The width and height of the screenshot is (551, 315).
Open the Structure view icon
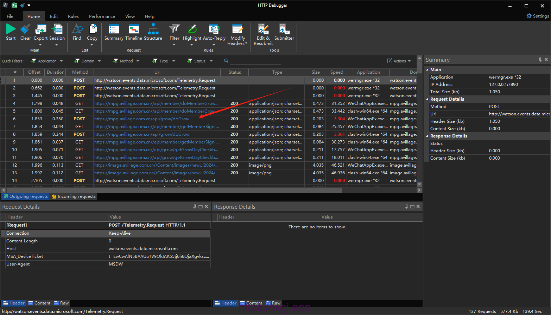pyautogui.click(x=153, y=29)
